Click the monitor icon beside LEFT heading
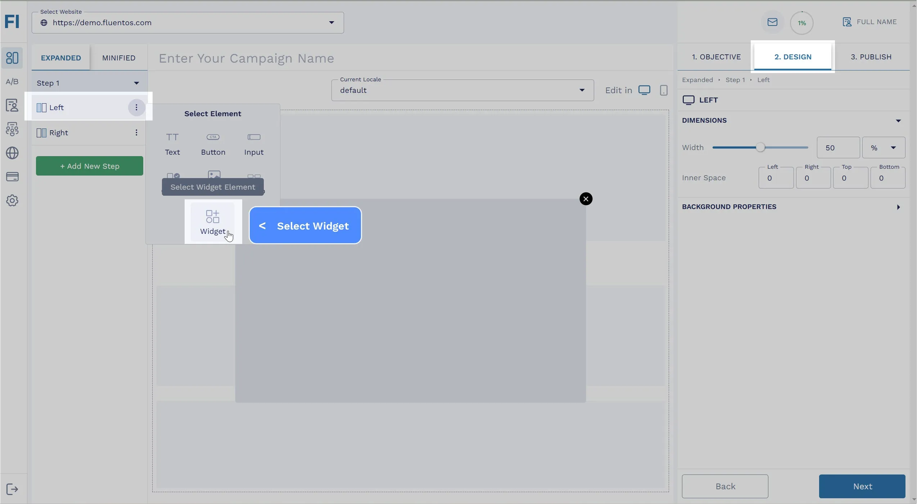917x504 pixels. coord(688,100)
